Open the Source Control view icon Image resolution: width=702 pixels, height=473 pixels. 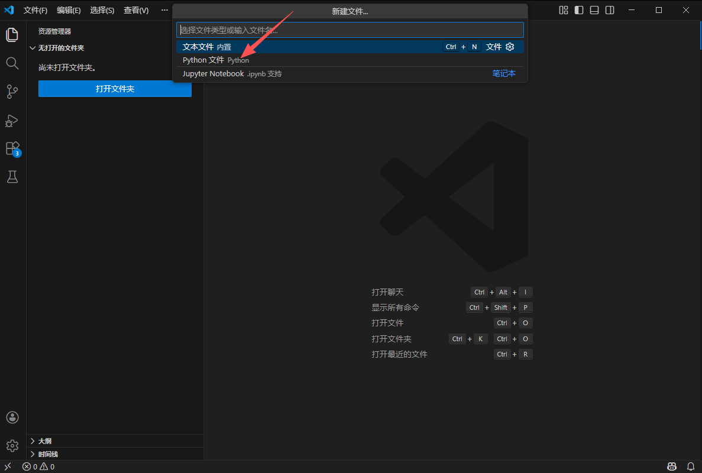(x=12, y=92)
